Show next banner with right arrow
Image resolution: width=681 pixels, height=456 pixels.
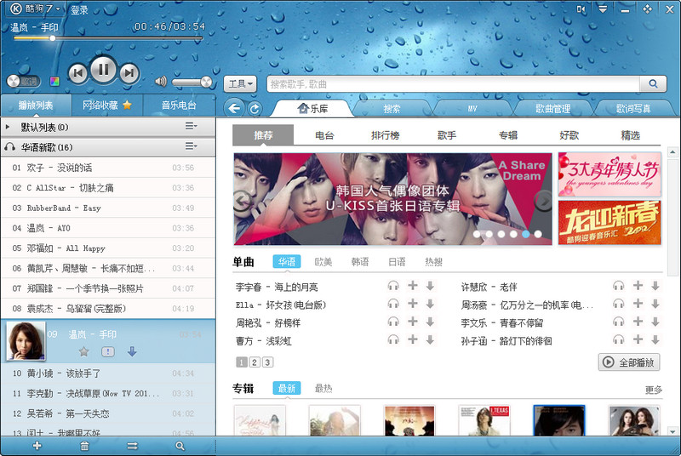543,201
